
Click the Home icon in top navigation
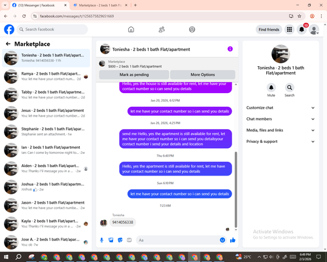click(131, 29)
